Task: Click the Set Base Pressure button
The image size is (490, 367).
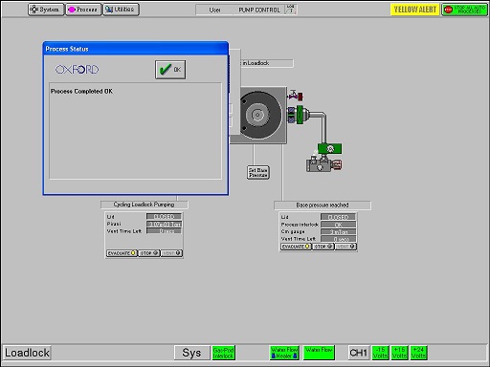Action: [x=258, y=172]
